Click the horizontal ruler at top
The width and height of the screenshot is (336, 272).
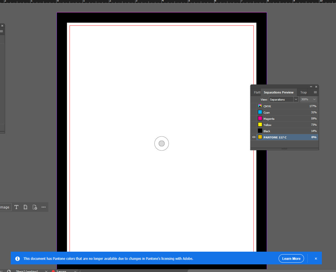[x=168, y=1]
